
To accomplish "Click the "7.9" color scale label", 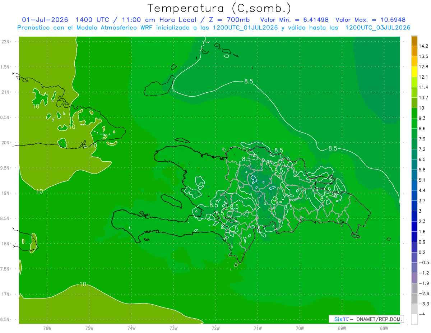I will [x=423, y=139].
